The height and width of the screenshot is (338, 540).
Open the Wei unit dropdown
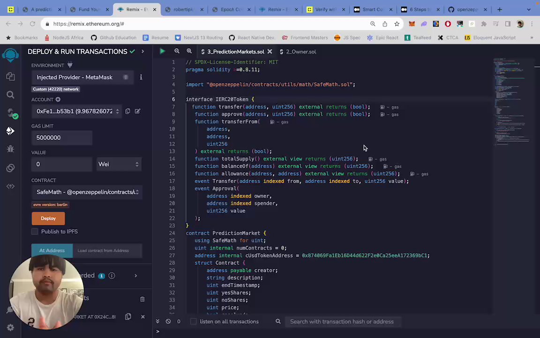pos(118,164)
